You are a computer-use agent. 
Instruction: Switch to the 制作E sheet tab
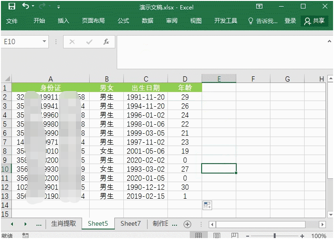tap(160, 224)
